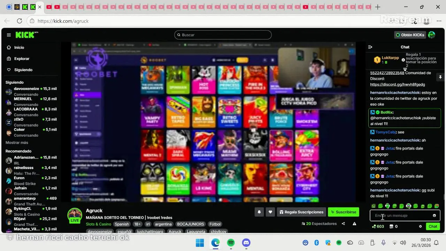Viewport: 446px width, 251px height.
Task: Open the Slots & Casino category link
Action: tap(99, 224)
